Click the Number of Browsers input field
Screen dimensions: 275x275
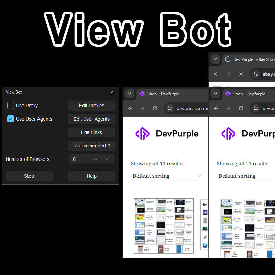92,159
